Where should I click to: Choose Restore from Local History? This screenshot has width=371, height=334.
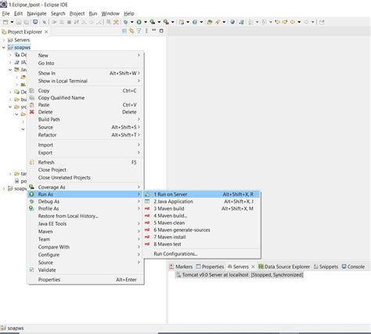(x=85, y=216)
